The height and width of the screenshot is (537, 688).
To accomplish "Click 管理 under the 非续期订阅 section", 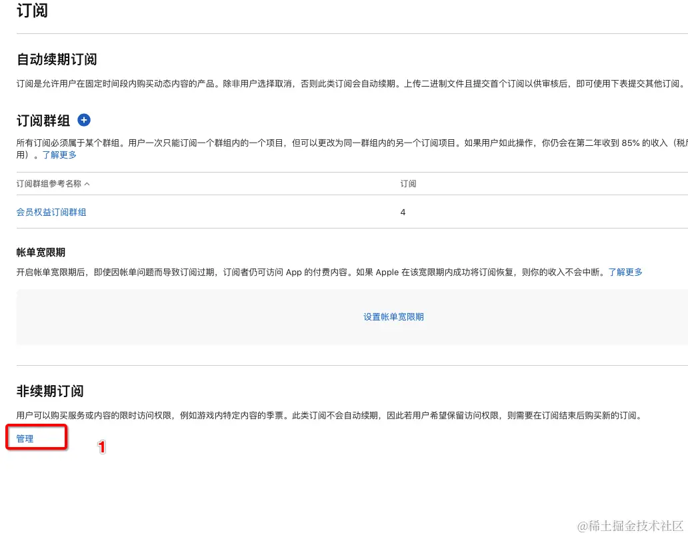I will (24, 438).
